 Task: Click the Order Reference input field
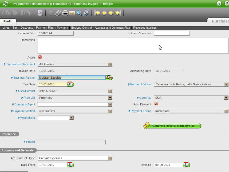[172, 33]
